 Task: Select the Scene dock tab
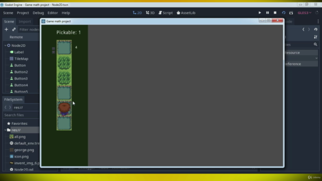(9, 21)
